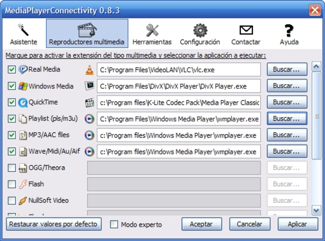Uncheck the MP3/AAC files checkbox
This screenshot has height=241, width=325.
pyautogui.click(x=12, y=135)
